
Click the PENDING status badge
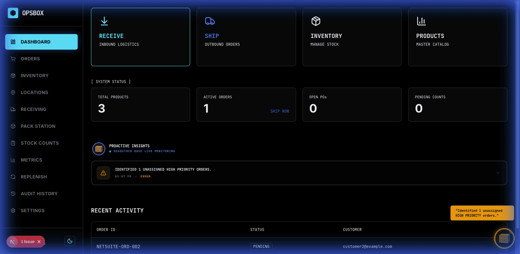click(261, 247)
